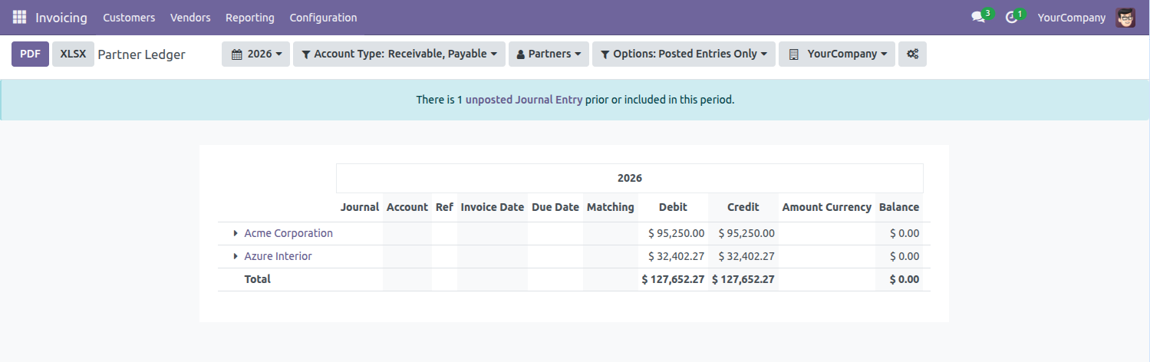Expand the Acme Corporation row
The image size is (1150, 362).
[236, 233]
